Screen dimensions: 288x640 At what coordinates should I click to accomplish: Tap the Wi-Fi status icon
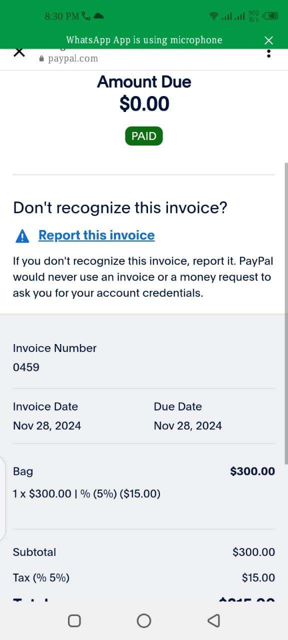[x=214, y=16]
